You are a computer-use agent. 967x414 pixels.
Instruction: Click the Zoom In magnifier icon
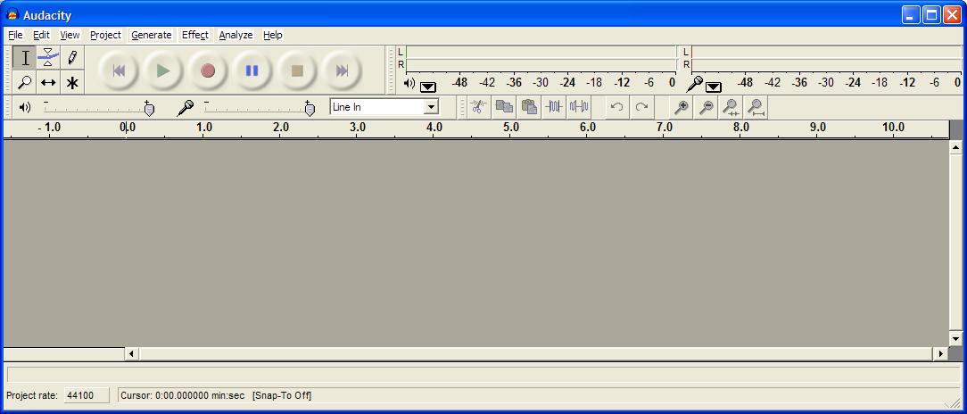click(681, 107)
